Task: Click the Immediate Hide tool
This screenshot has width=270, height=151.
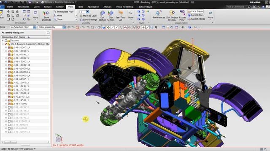Action: pos(64,12)
